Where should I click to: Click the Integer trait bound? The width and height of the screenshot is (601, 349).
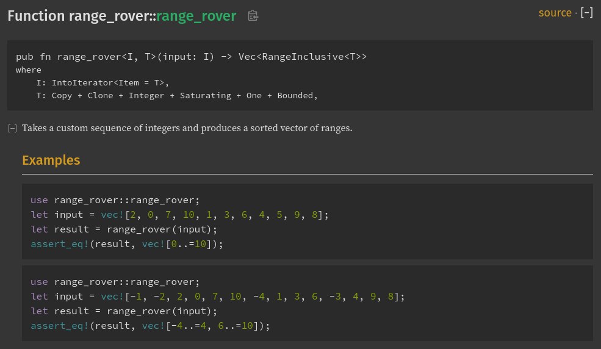tap(146, 96)
